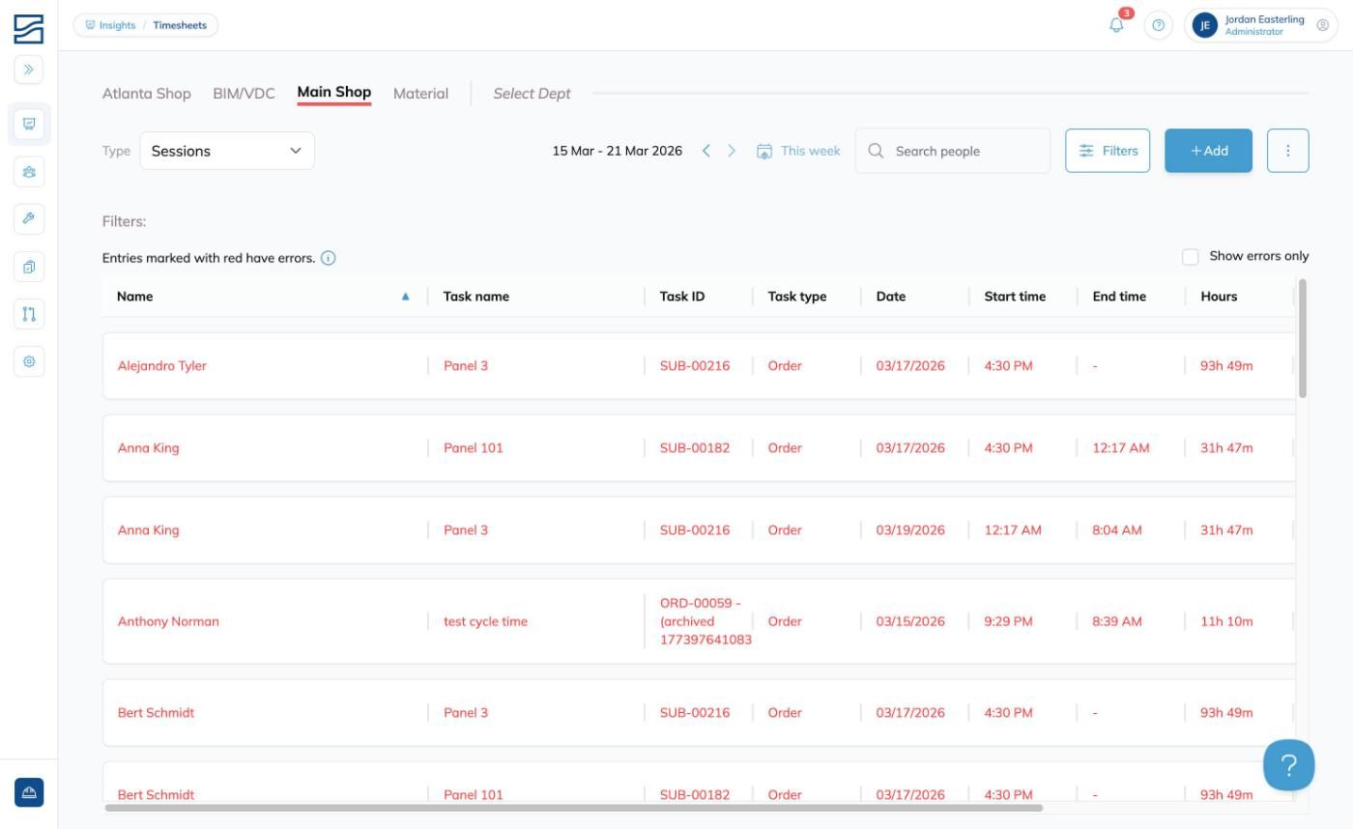Go to the next week
This screenshot has height=829, width=1353.
point(732,151)
